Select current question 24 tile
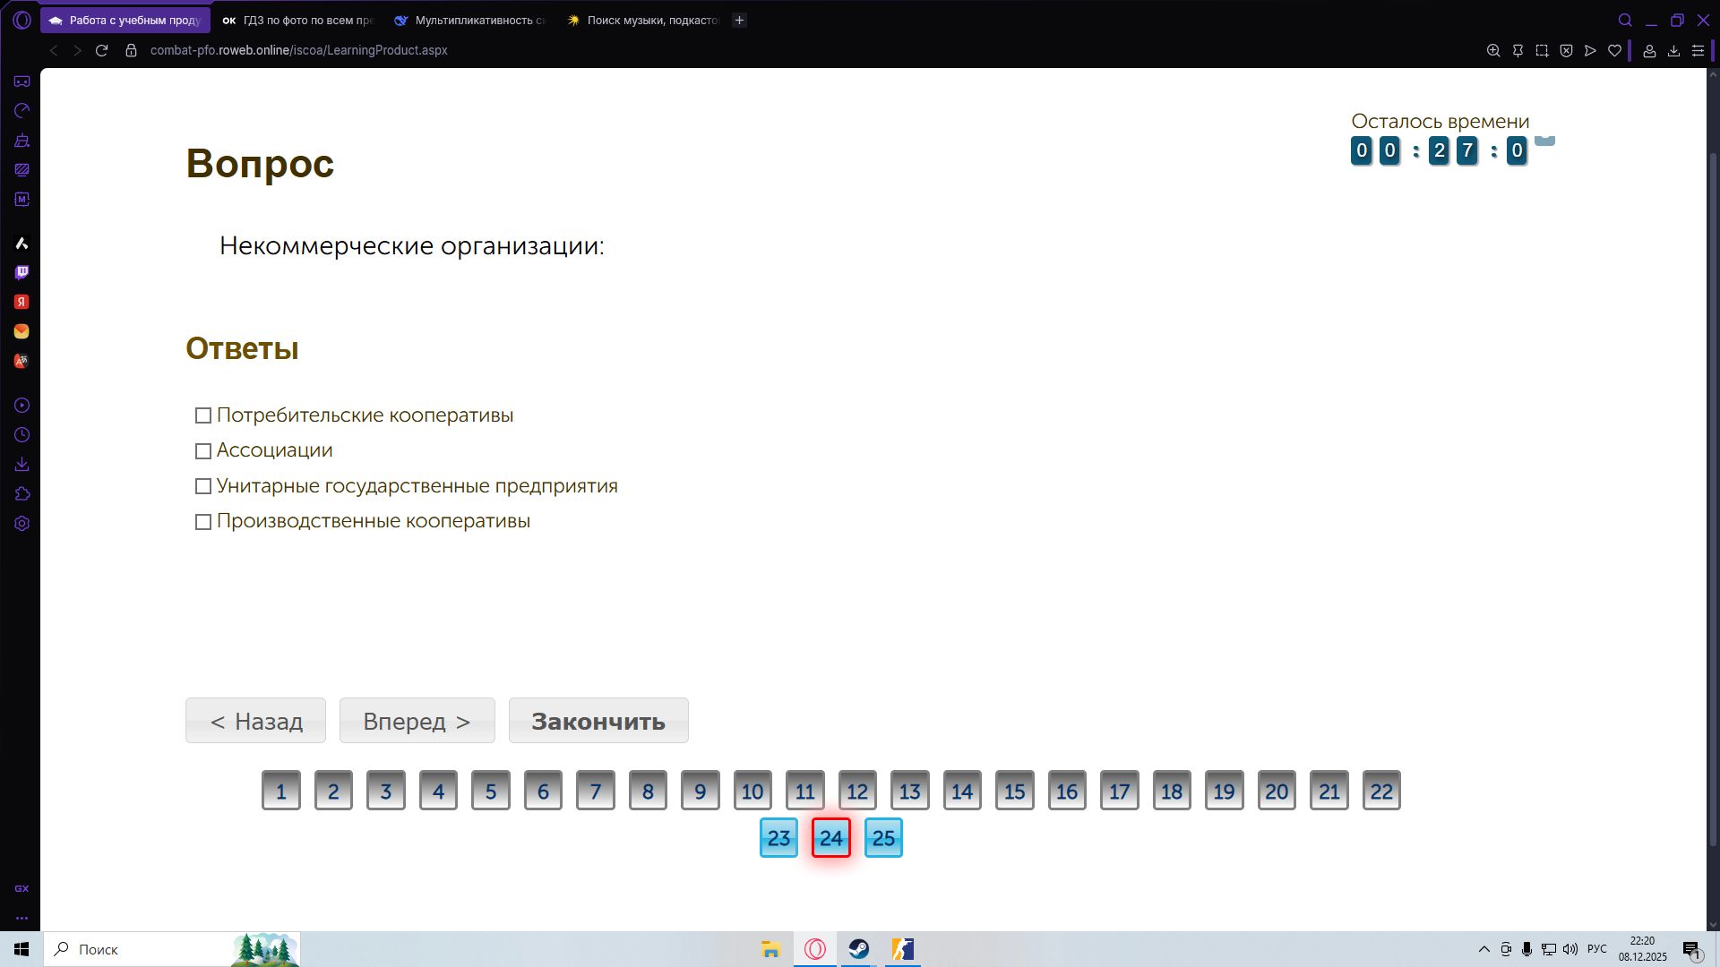The width and height of the screenshot is (1720, 967). [x=831, y=838]
